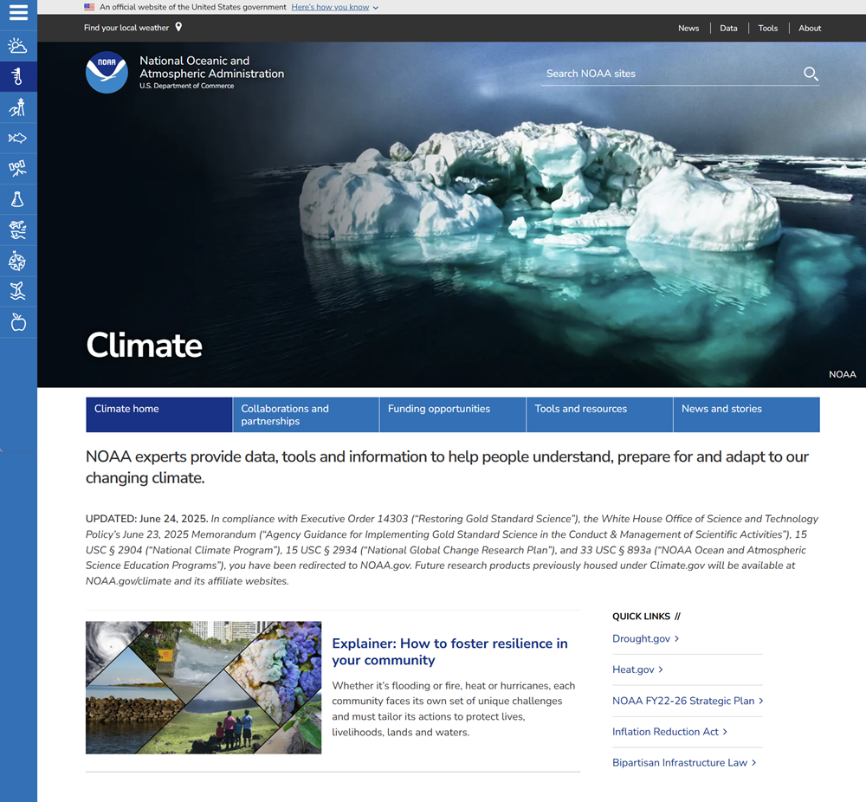Open the Data top menu item
Image resolution: width=866 pixels, height=802 pixels.
tap(728, 29)
